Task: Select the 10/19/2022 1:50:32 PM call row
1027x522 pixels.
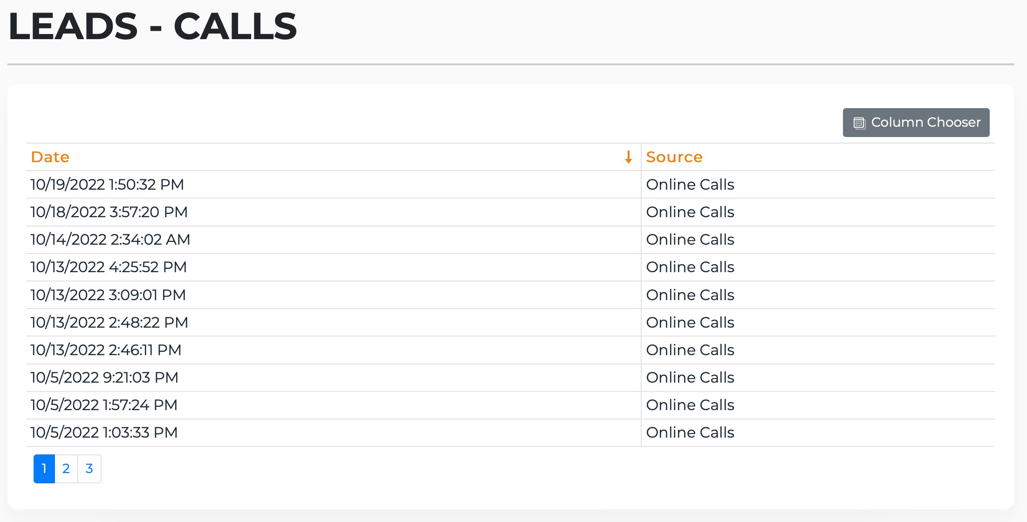Action: 511,185
